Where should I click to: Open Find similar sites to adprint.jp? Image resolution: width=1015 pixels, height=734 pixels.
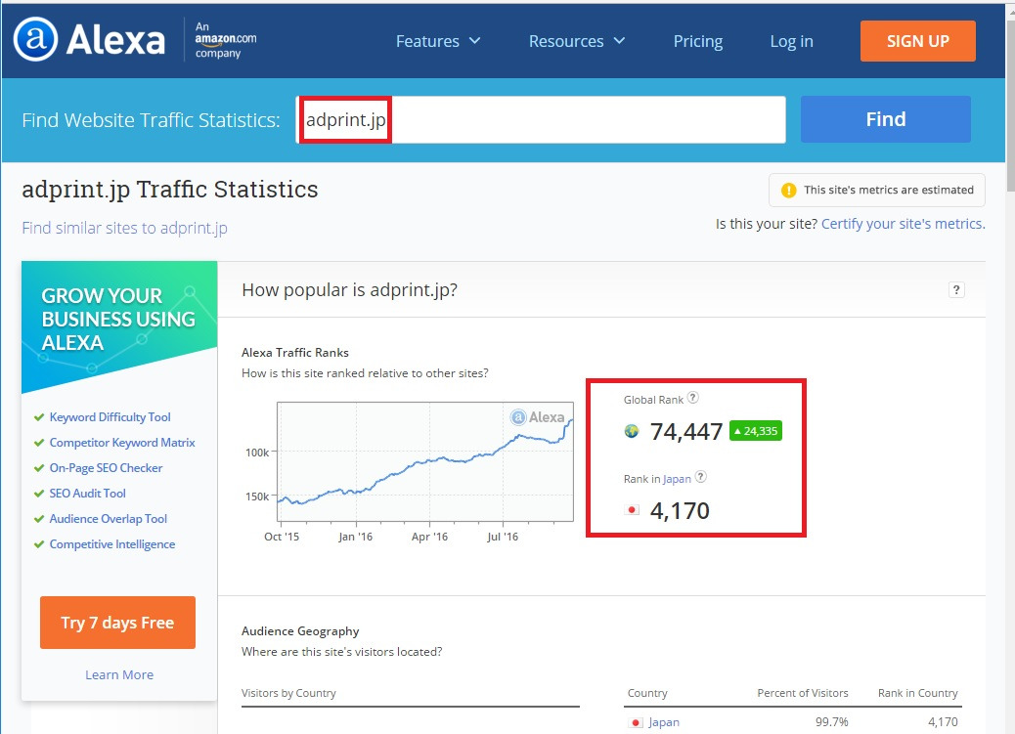click(x=124, y=228)
